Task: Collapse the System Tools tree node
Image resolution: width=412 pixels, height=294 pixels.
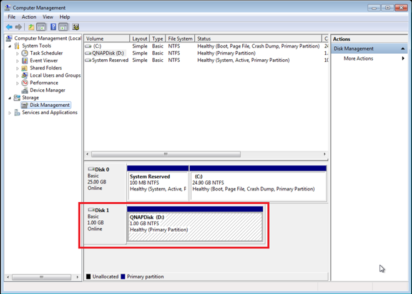Action: coord(10,46)
